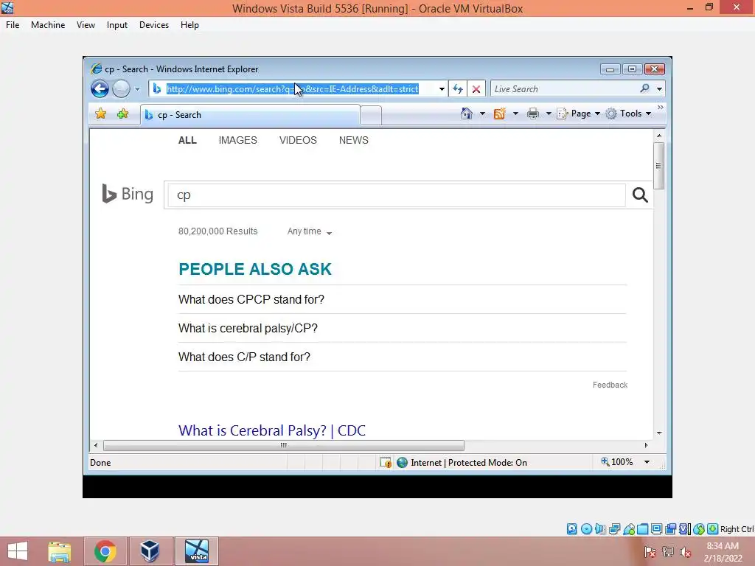Open the VirtualBox Help menu

point(189,25)
